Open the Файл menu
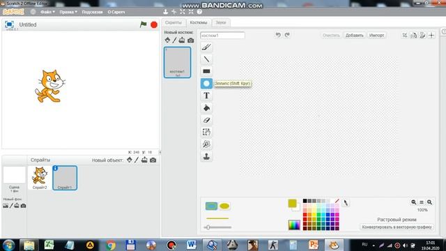 tap(47, 12)
